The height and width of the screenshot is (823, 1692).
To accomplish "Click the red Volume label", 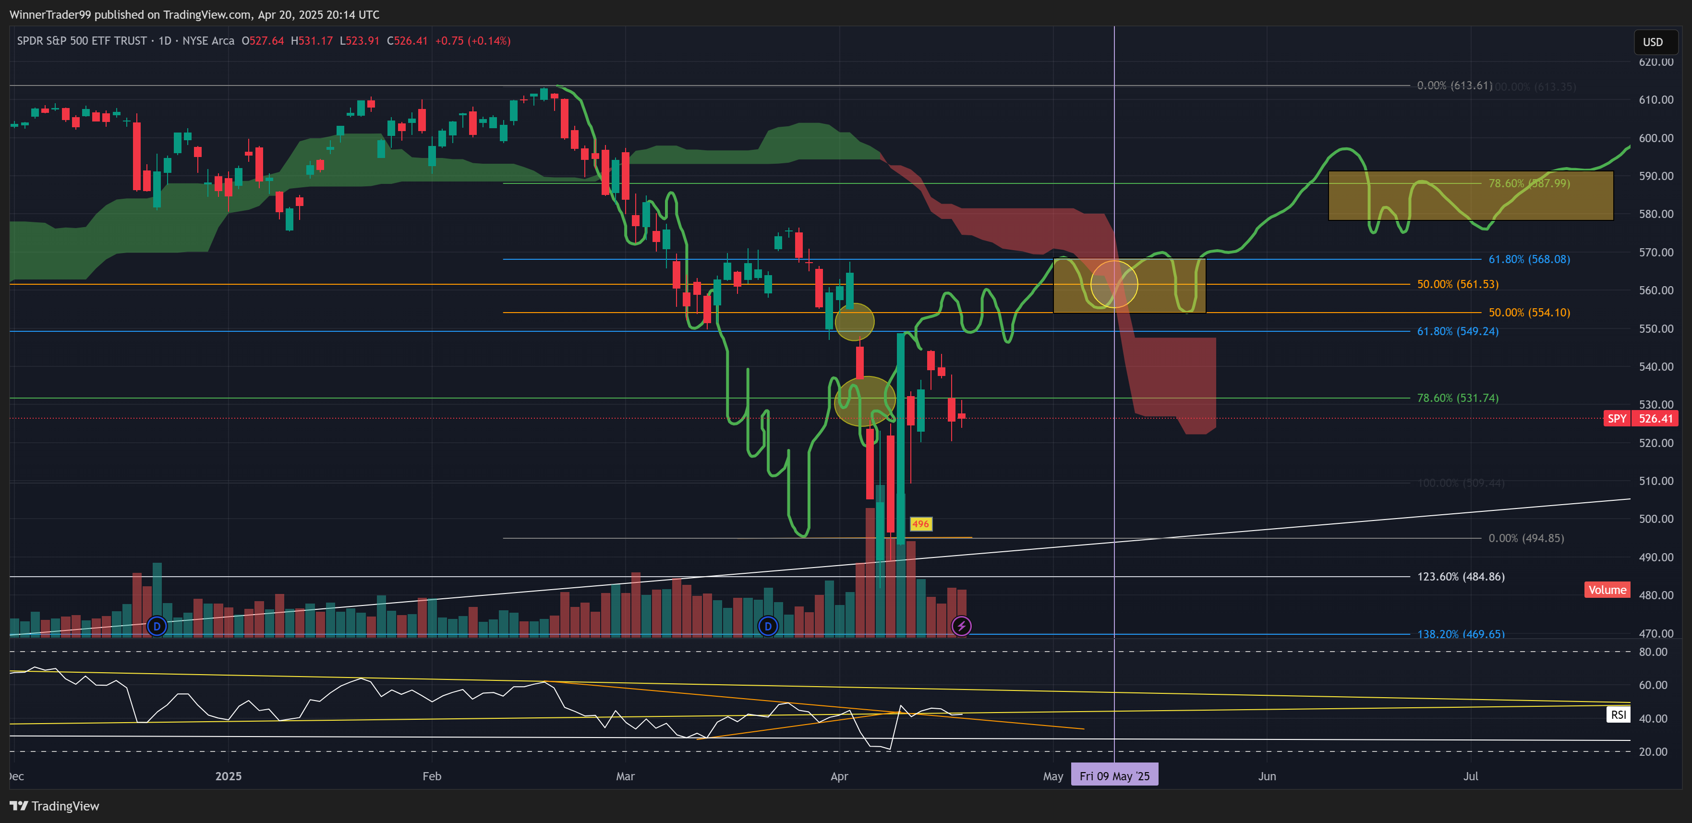I will click(x=1607, y=590).
